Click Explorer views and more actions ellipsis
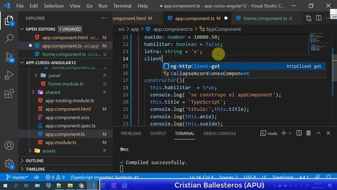This screenshot has height=190, width=337. pyautogui.click(x=104, y=18)
